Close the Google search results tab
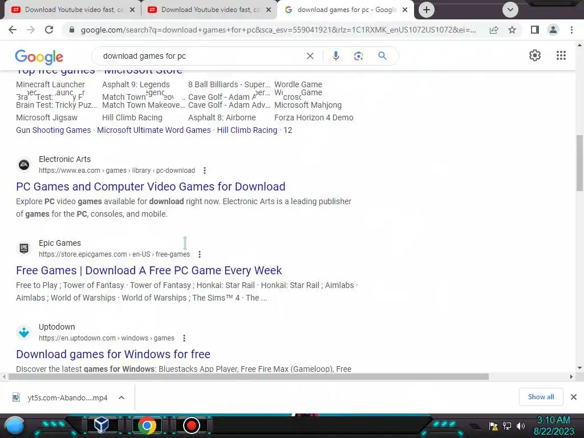The width and height of the screenshot is (584, 438). pos(405,10)
